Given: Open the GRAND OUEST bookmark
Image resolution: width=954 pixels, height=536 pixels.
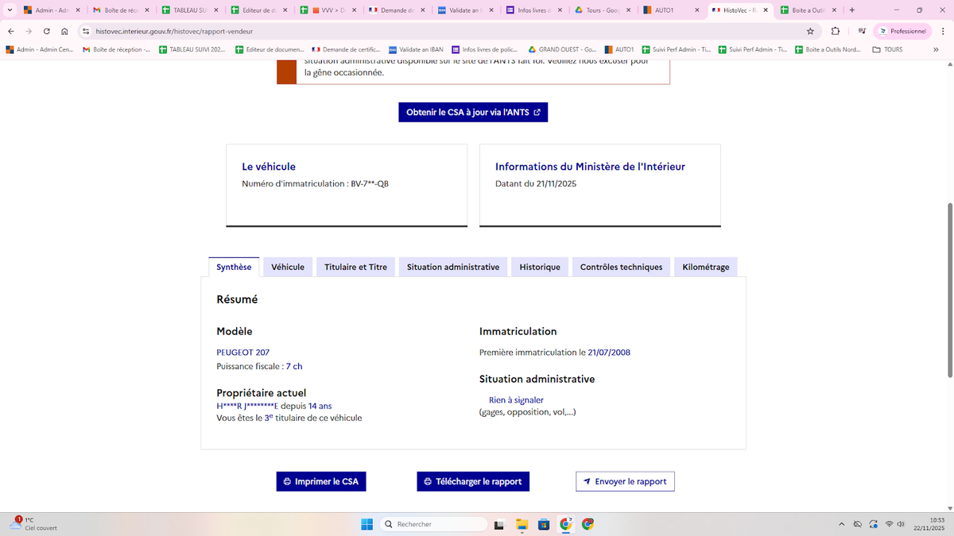Looking at the screenshot, I should 562,49.
